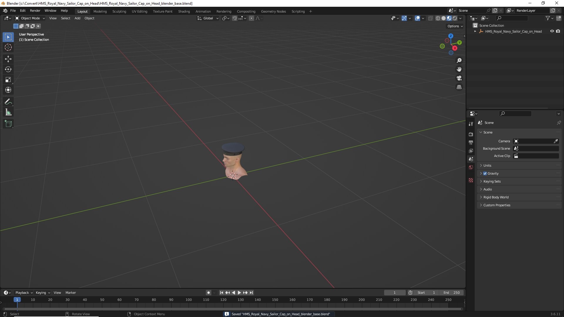The image size is (564, 317).
Task: Activate the Move tool
Action: coord(8,59)
